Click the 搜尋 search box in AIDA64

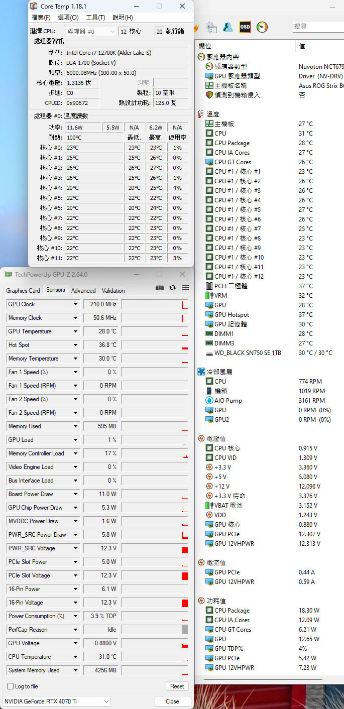(x=318, y=27)
